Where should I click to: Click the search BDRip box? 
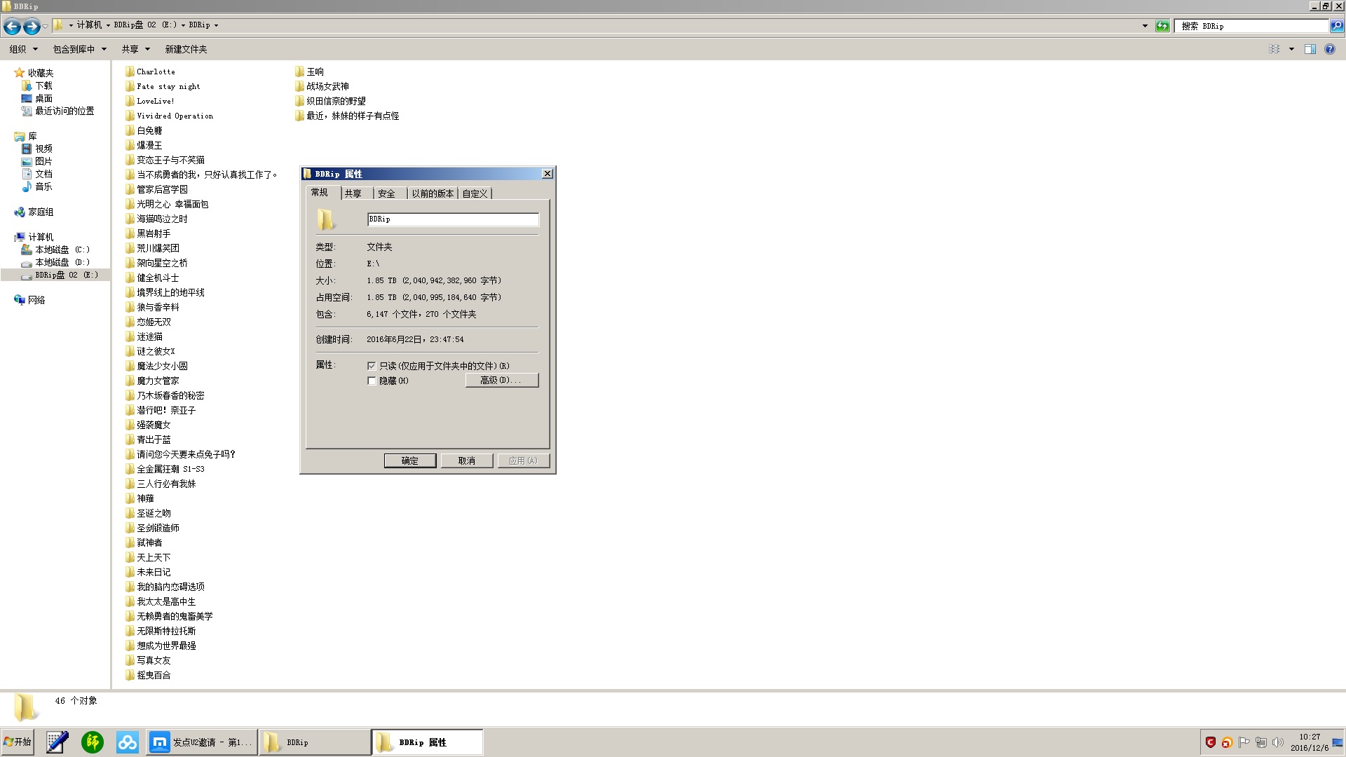click(1251, 26)
